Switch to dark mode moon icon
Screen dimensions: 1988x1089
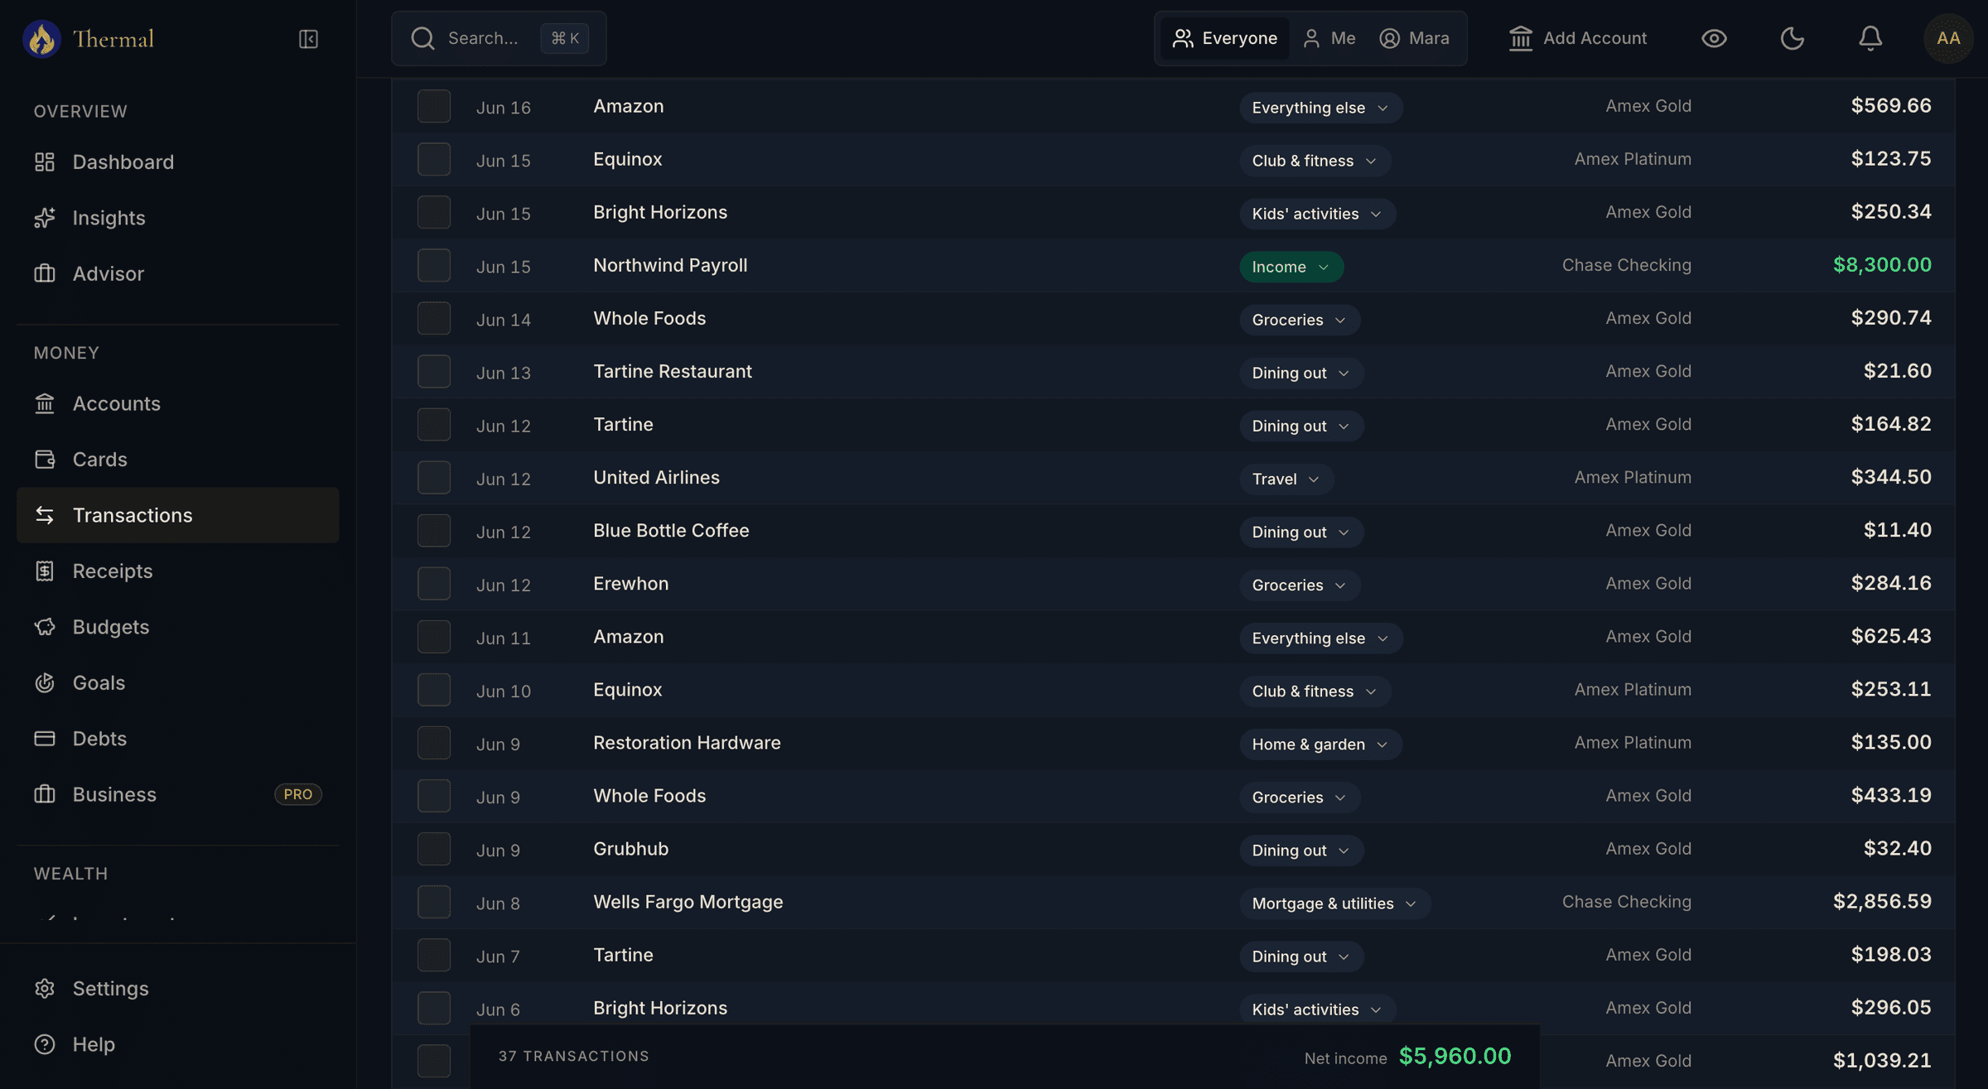click(1793, 38)
